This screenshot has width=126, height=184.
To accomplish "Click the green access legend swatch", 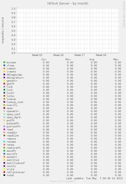I will (x=4, y=62).
